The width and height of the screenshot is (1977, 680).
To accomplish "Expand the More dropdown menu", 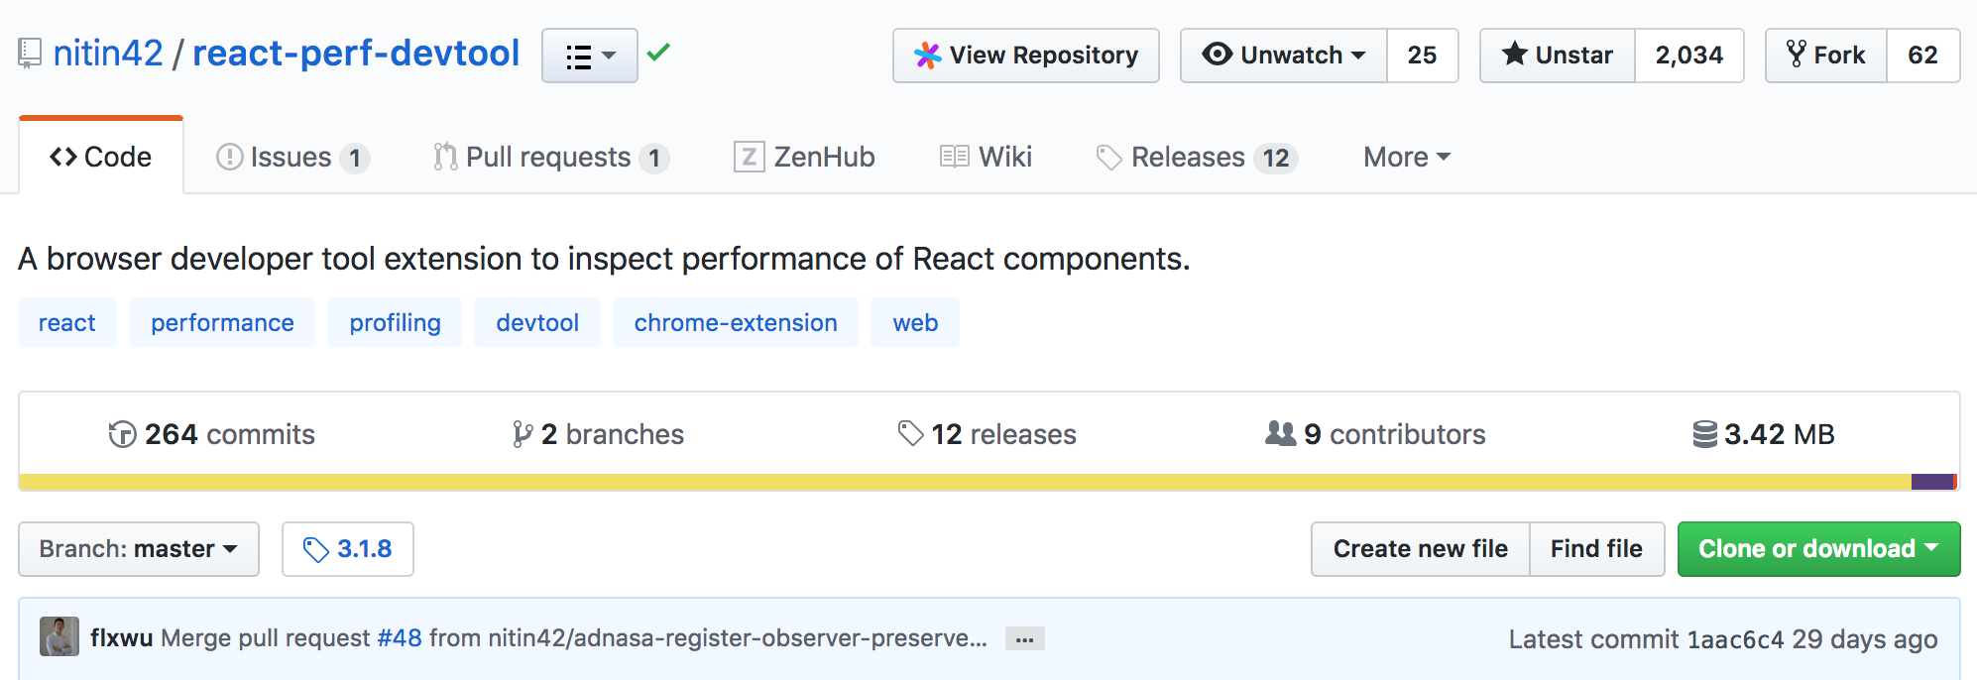I will tap(1407, 158).
